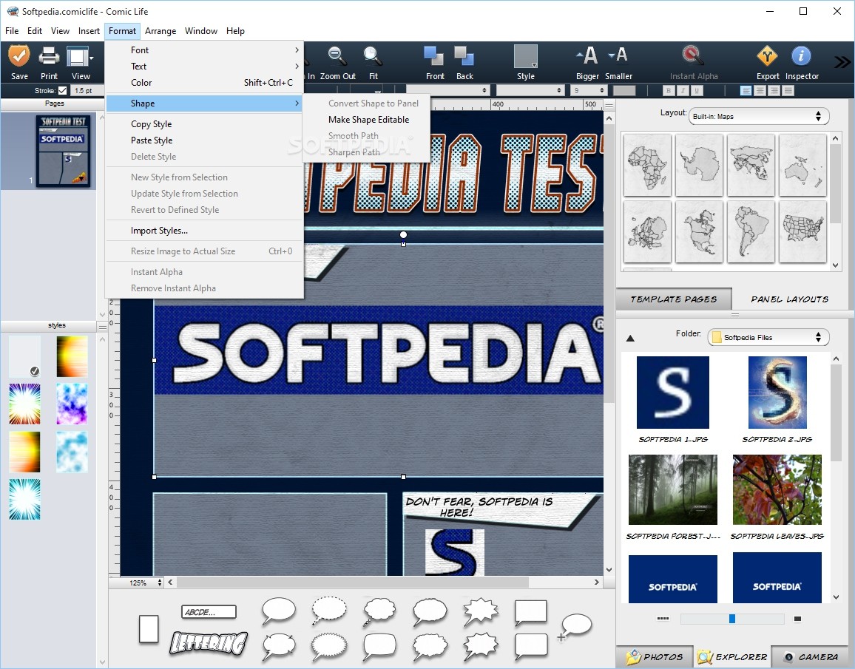The height and width of the screenshot is (669, 855).
Task: Switch to the Panel Layouts tab
Action: pos(790,299)
